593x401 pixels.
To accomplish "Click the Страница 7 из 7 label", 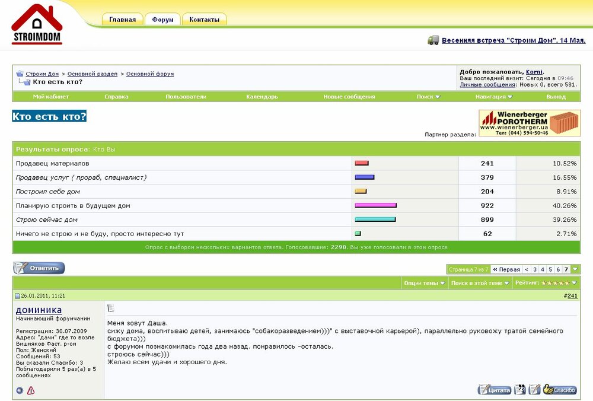I will [x=468, y=269].
